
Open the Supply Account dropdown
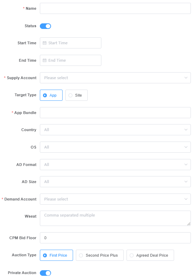tap(115, 78)
